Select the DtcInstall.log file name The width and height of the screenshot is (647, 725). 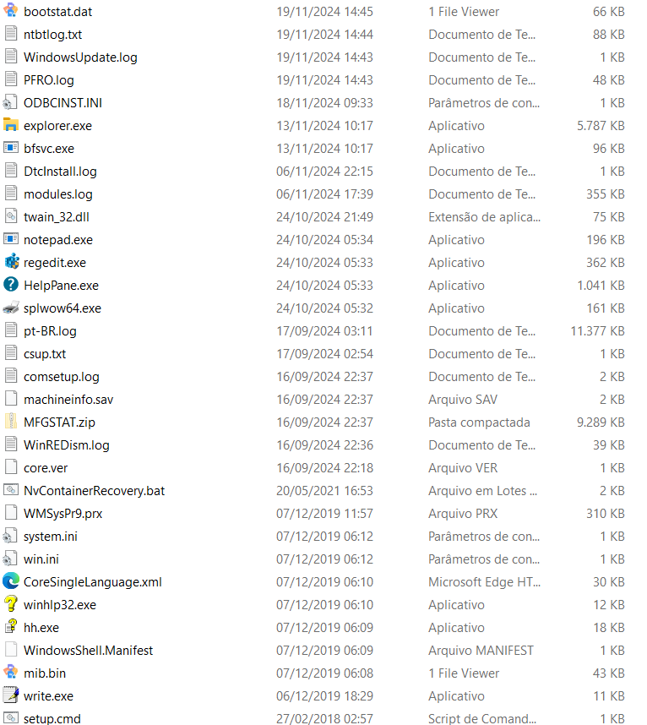point(60,171)
